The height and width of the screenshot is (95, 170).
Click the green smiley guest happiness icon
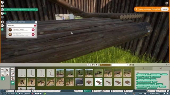coord(45,94)
